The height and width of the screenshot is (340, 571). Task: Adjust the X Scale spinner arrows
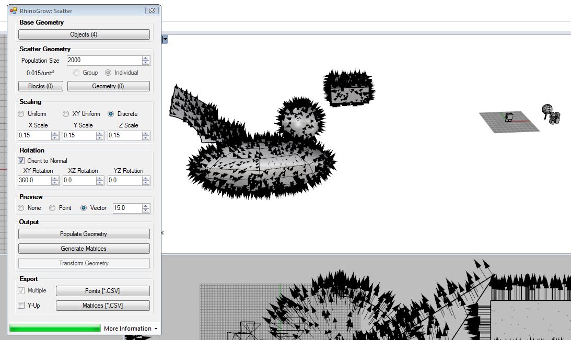(55, 135)
